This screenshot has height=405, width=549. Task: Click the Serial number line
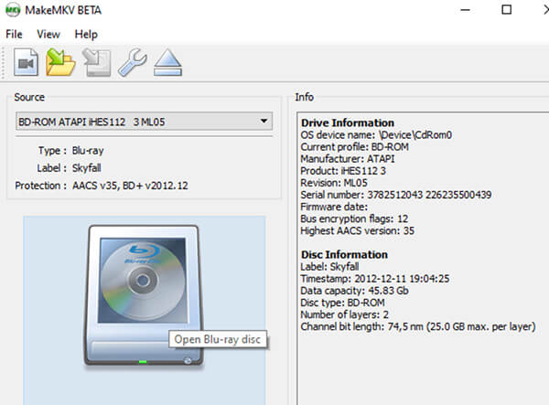396,195
